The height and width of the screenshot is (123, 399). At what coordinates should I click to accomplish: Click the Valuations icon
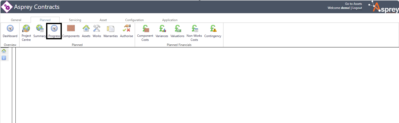(x=177, y=28)
